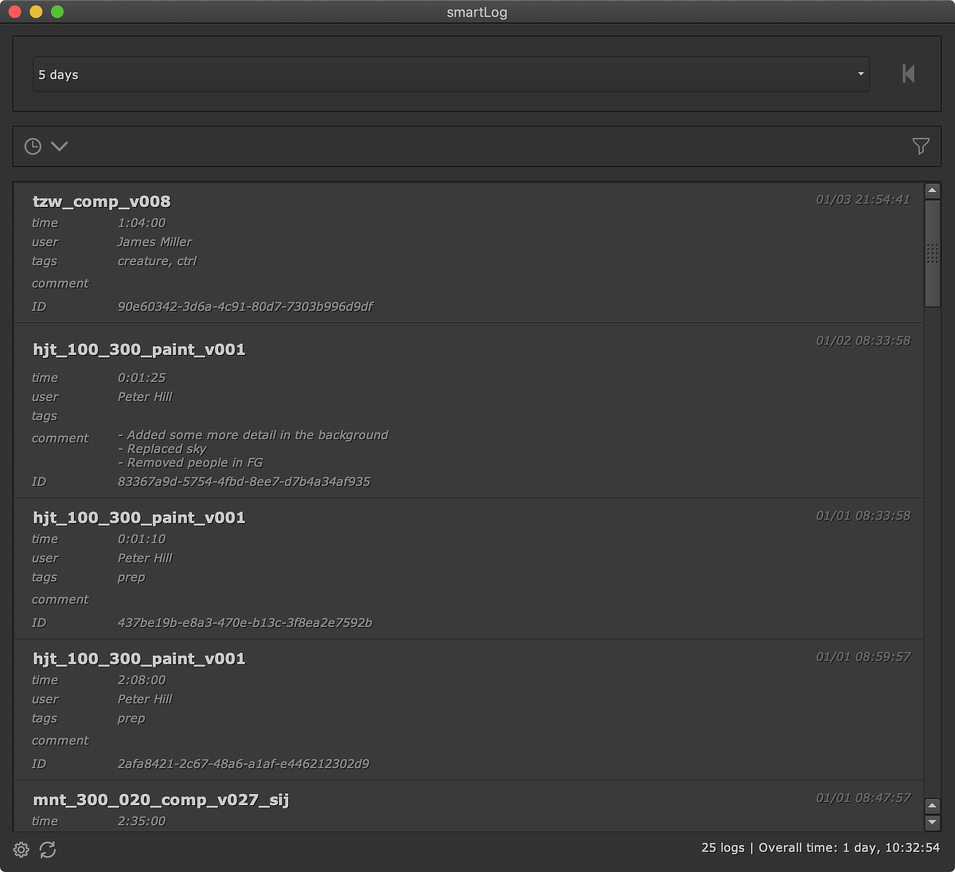Open the filter funnel icon
The width and height of the screenshot is (955, 872).
[921, 146]
